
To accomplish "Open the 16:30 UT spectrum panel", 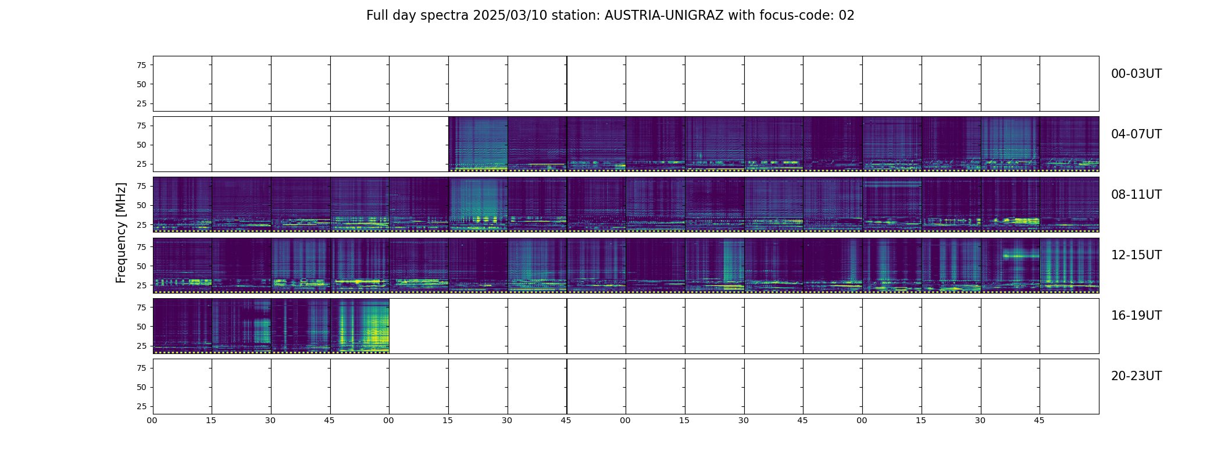I will (301, 325).
